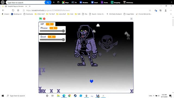Viewport: 174px width, 98px height.
Task: Open Cortana circle in taskbar
Action: 47,96
